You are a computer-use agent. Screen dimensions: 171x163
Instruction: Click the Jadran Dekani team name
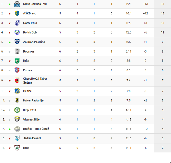[32, 138]
